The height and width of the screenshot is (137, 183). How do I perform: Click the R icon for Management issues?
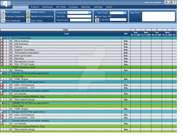pyautogui.click(x=10, y=61)
